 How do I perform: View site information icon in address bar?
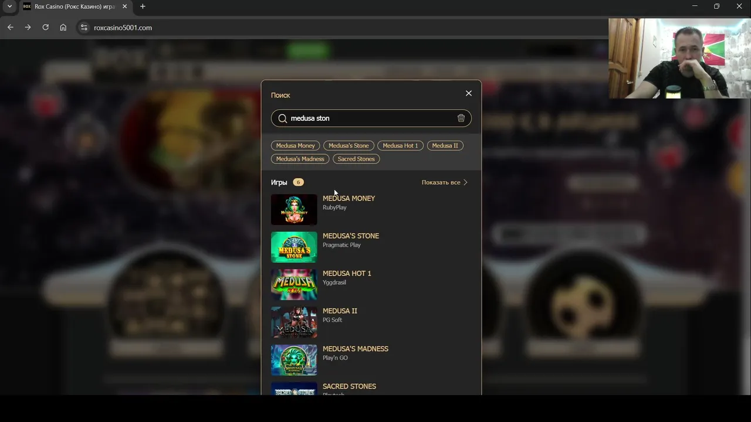tap(84, 28)
